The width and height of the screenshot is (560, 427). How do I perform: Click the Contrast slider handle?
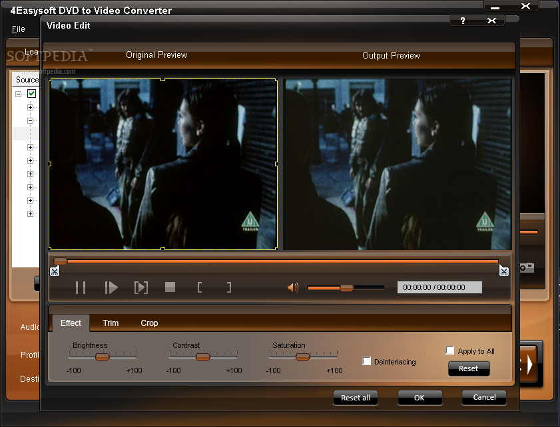pyautogui.click(x=203, y=356)
